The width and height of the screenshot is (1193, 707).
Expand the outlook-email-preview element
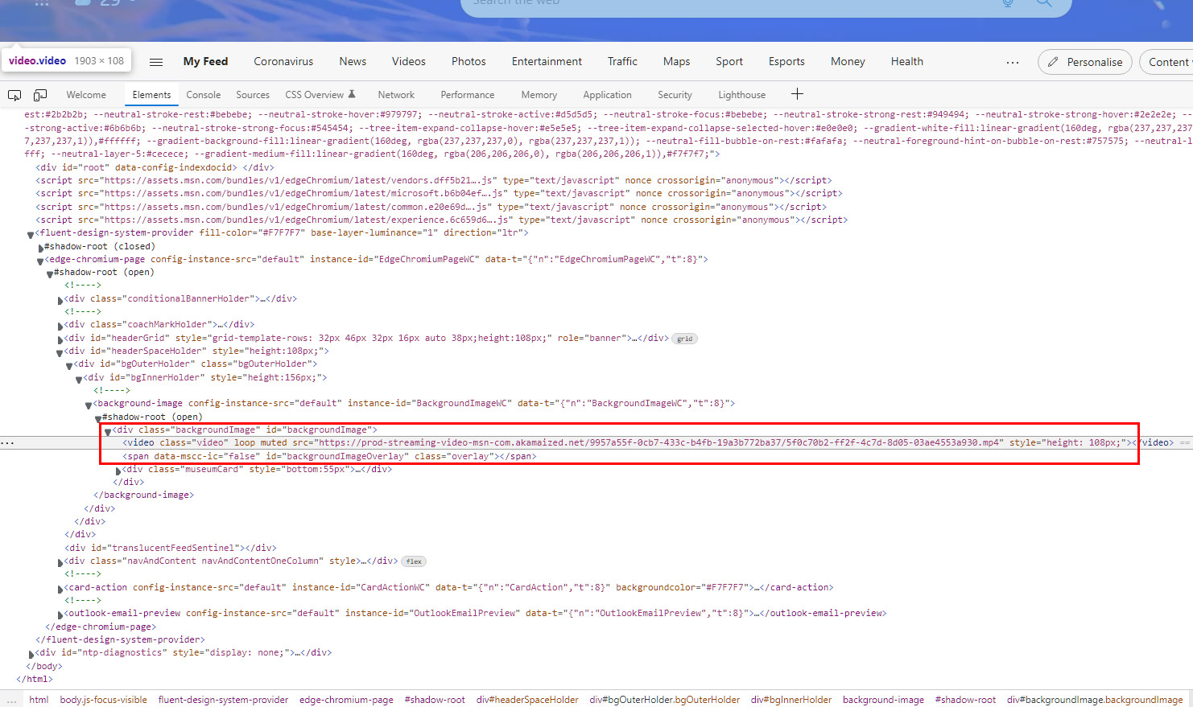(x=60, y=615)
